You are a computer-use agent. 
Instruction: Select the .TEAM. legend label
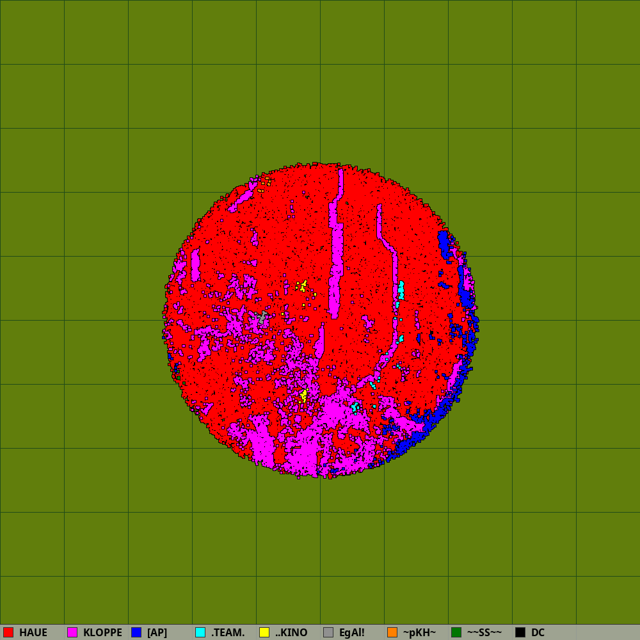228,633
